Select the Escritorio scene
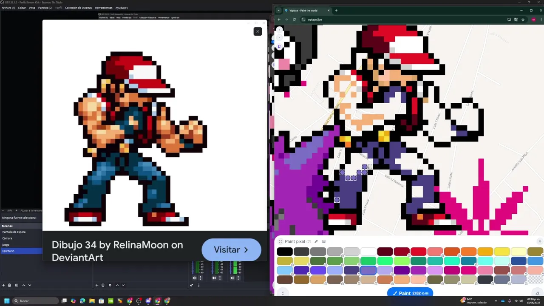Viewport: 544px width, 306px height. pyautogui.click(x=21, y=251)
